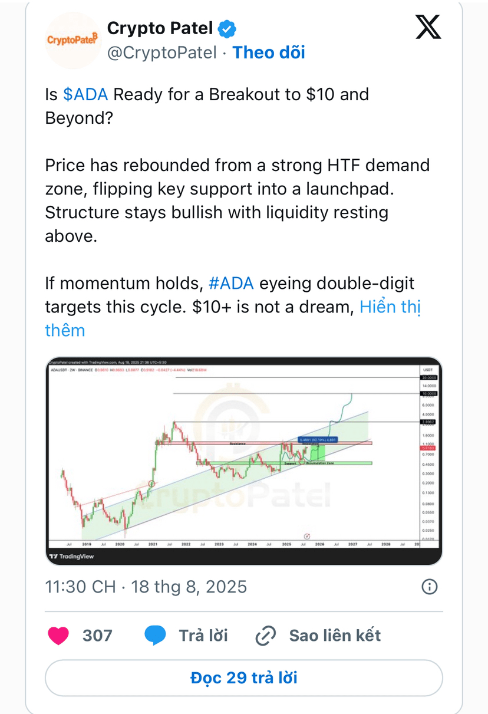This screenshot has width=488, height=714.
Task: Click the Đọc 29 trả lời button
Action: pyautogui.click(x=244, y=677)
